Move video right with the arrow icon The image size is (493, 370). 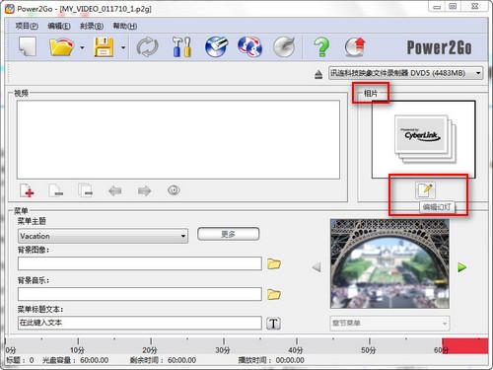click(x=144, y=190)
